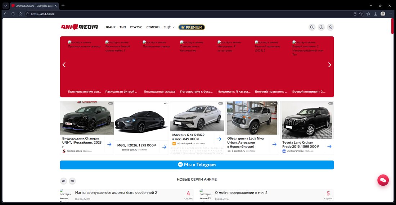The image size is (396, 205).
Task: Open carousel title Путешествие к бесс...
Action: (x=196, y=92)
